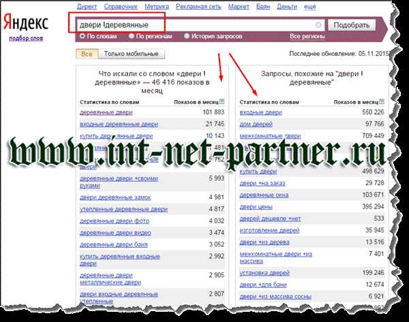The height and width of the screenshot is (322, 409).
Task: Click the value 21 745
Action: [x=215, y=124]
